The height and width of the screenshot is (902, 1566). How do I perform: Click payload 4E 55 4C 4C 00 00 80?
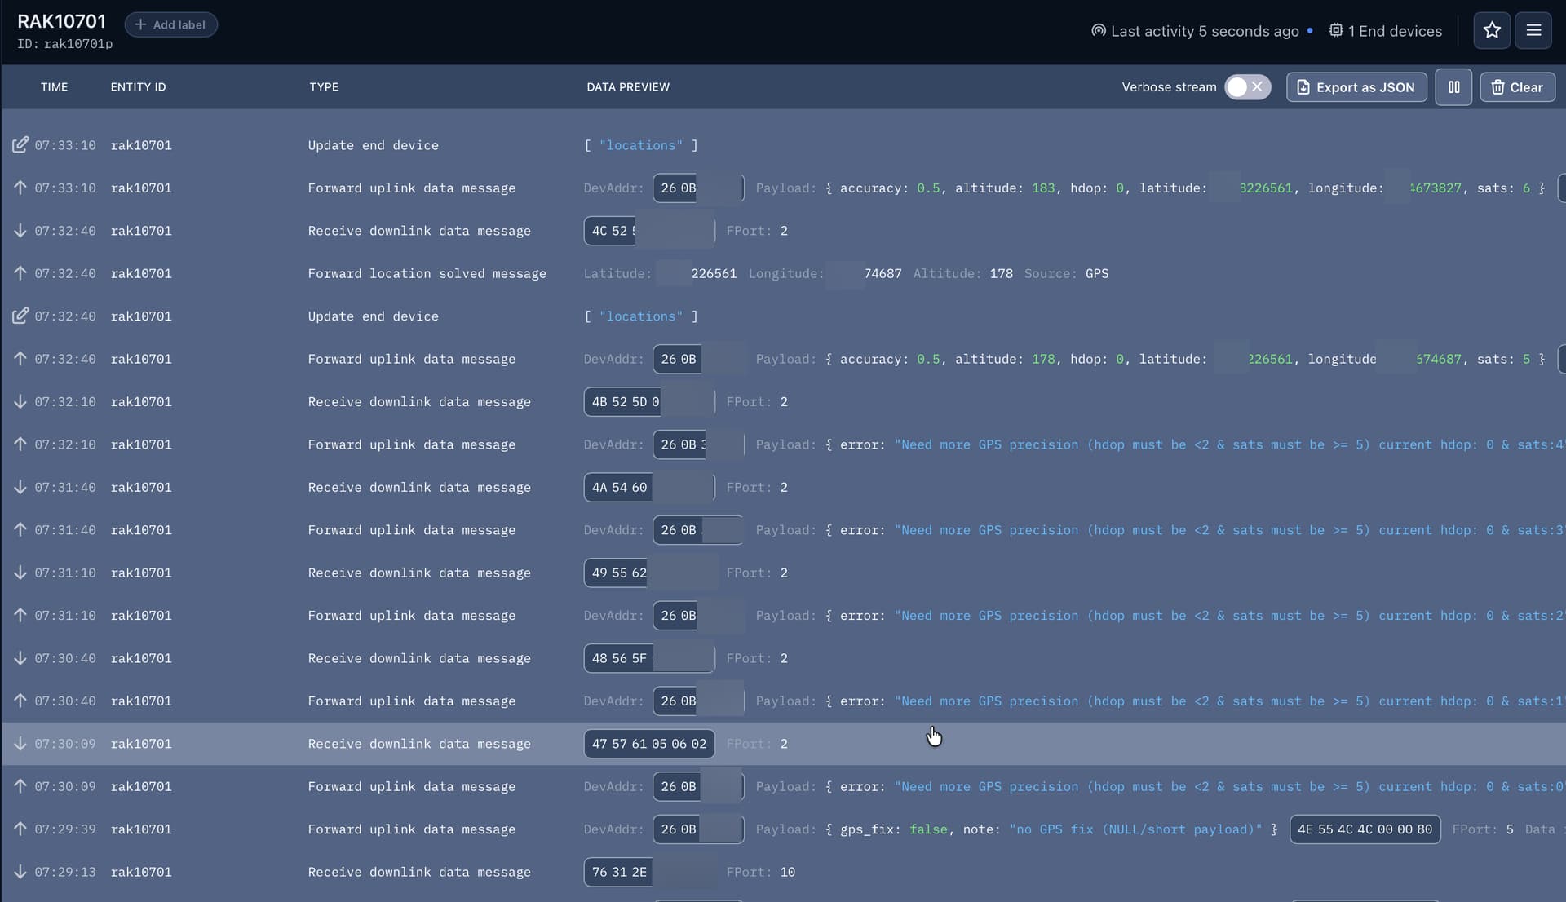[1365, 829]
